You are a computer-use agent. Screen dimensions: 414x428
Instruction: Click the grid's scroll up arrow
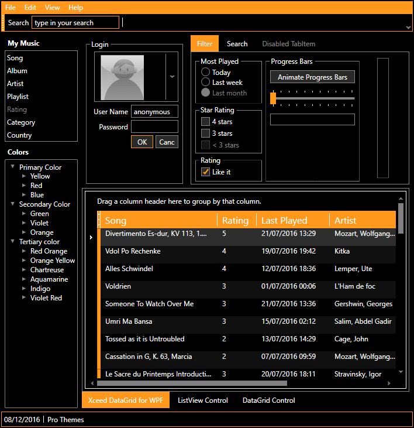[x=401, y=198]
